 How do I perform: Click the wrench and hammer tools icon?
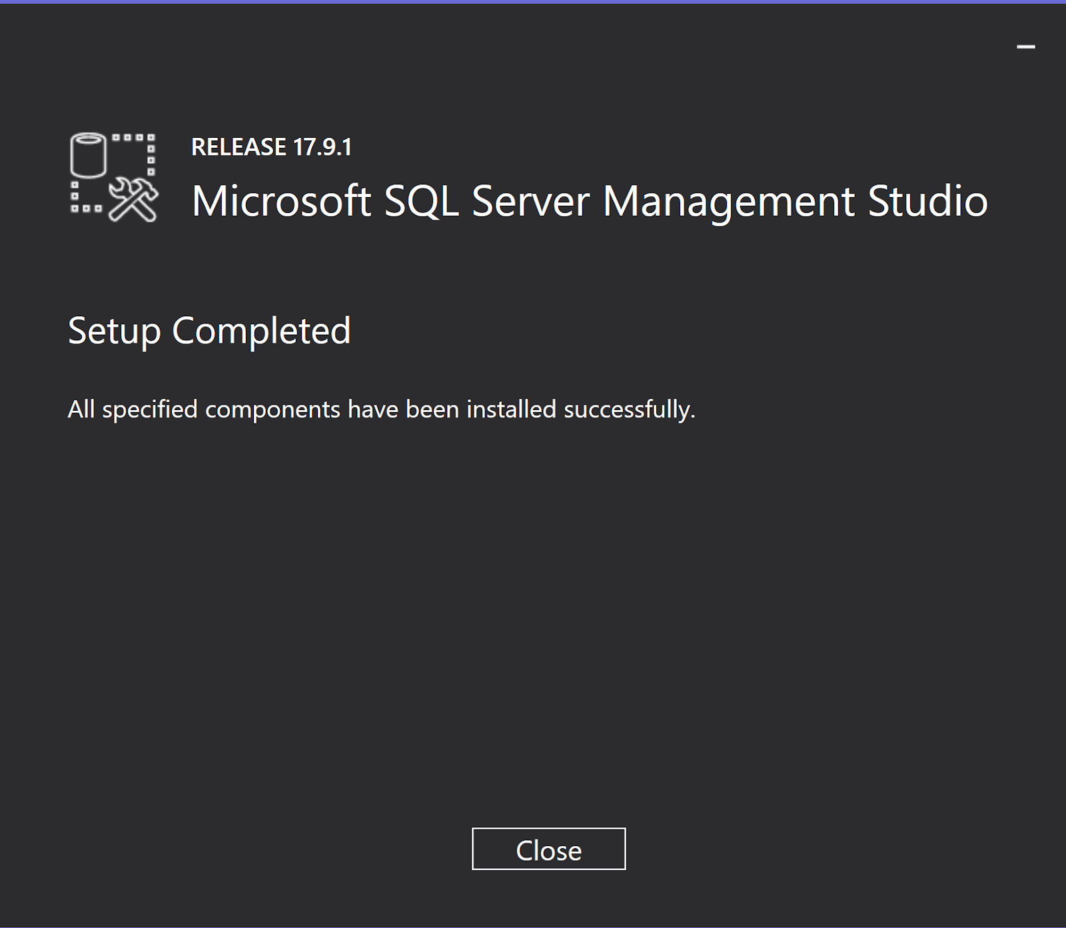[133, 199]
